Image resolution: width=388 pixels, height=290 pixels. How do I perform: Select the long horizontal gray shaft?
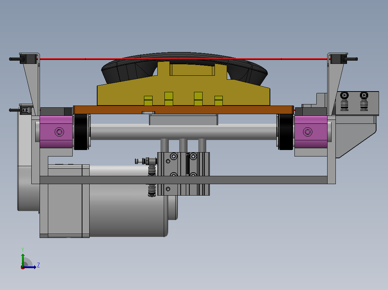[183, 132]
